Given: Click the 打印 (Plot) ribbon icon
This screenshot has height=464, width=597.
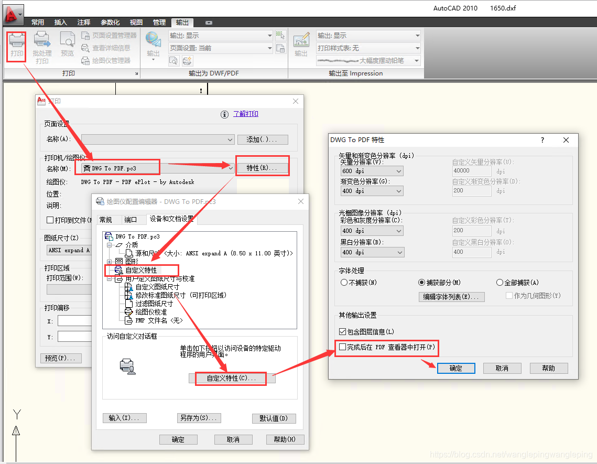Looking at the screenshot, I should click(16, 45).
